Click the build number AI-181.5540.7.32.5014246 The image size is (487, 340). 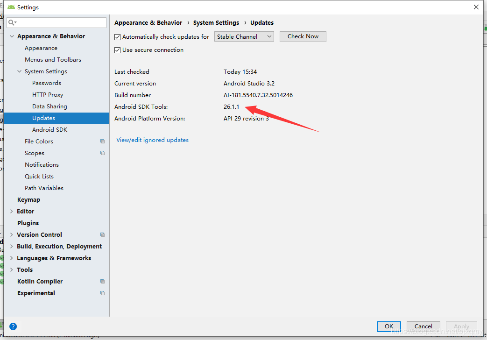click(x=258, y=95)
